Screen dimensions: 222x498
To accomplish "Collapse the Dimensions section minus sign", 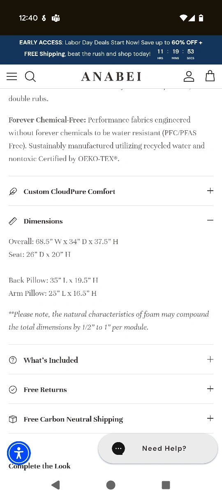I will click(210, 220).
